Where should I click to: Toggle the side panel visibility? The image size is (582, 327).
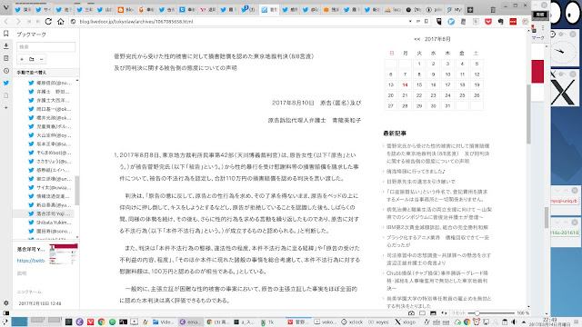click(x=6, y=313)
